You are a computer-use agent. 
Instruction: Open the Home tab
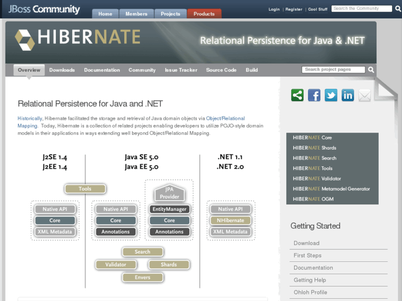(105, 14)
